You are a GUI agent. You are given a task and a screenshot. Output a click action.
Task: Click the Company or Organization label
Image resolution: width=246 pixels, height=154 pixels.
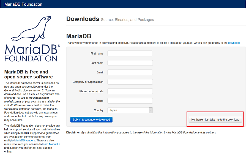pos(88,82)
